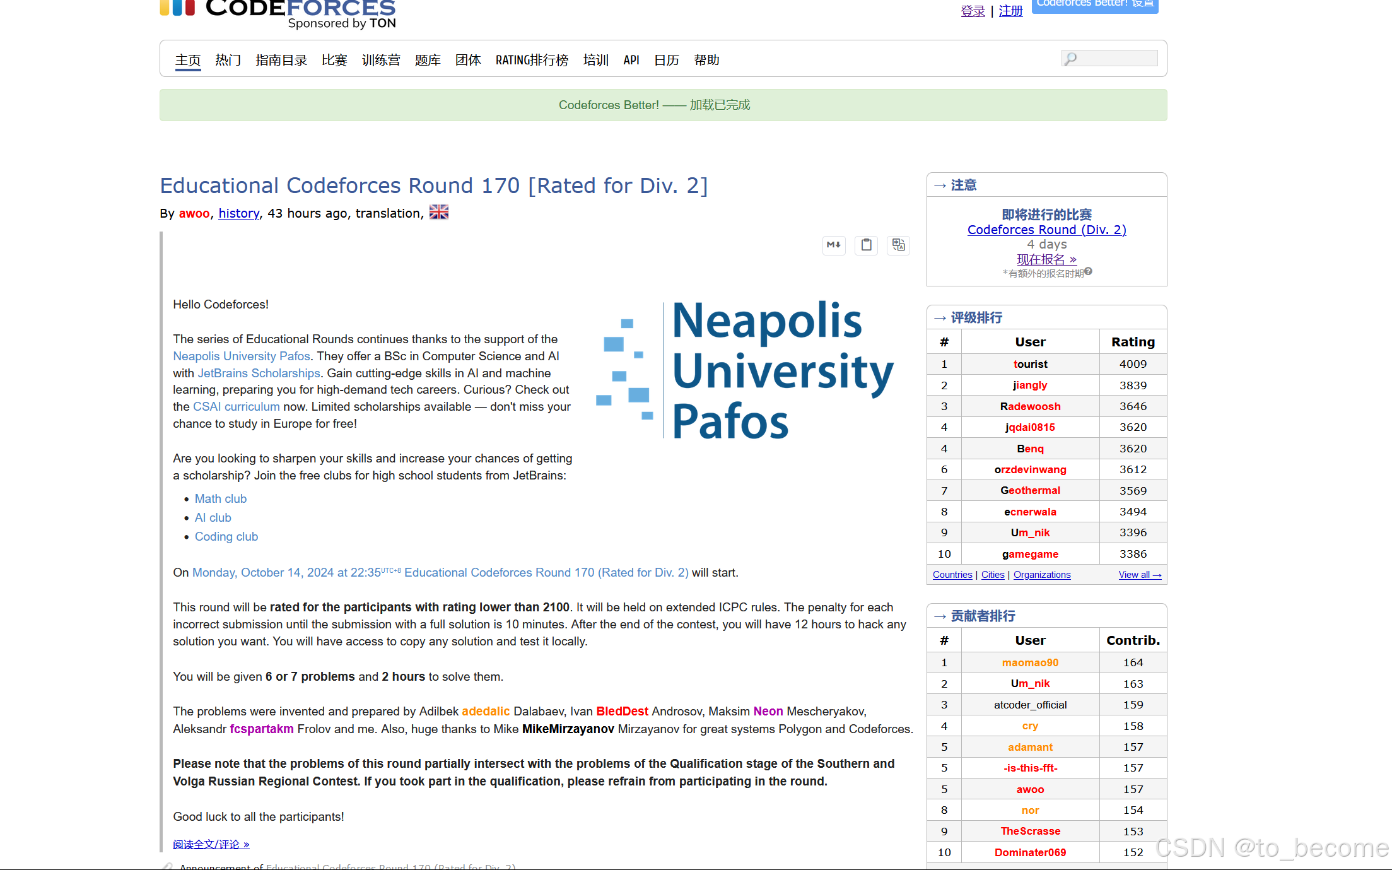
Task: Click the clipboard copy icon button
Action: coord(866,245)
